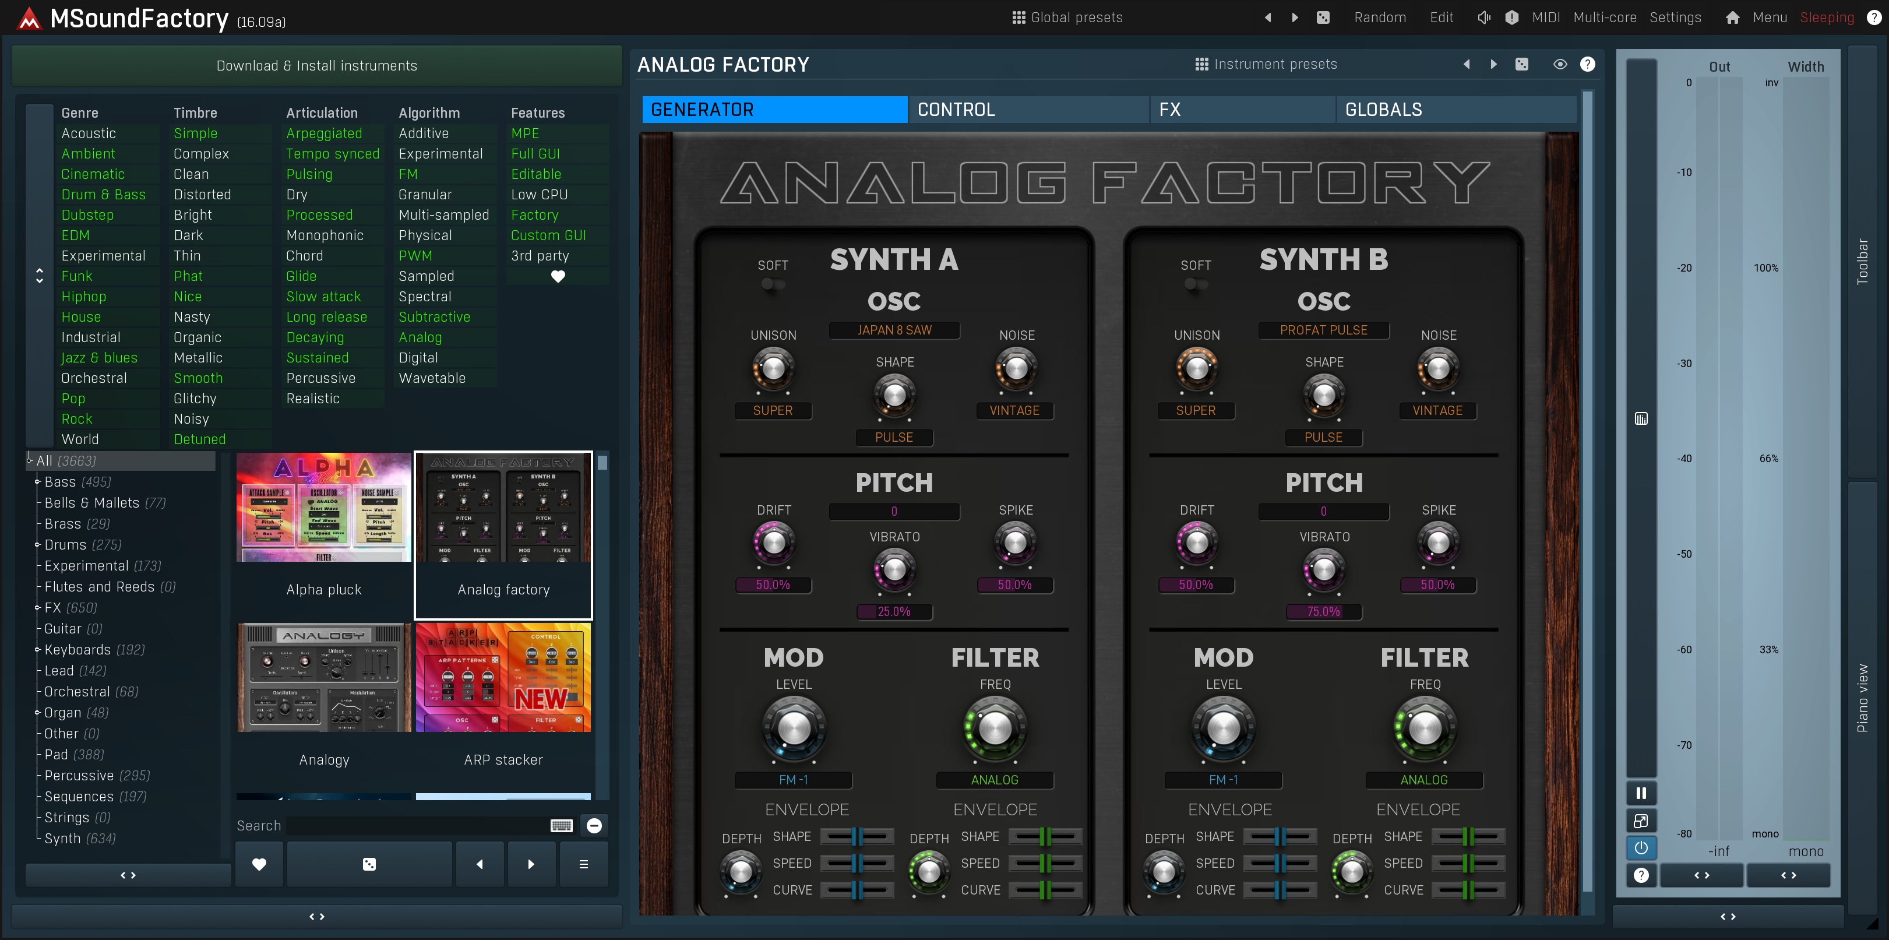This screenshot has width=1889, height=940.
Task: Open Synth B PROFAT PULSE oscillator selector
Action: pyautogui.click(x=1324, y=330)
